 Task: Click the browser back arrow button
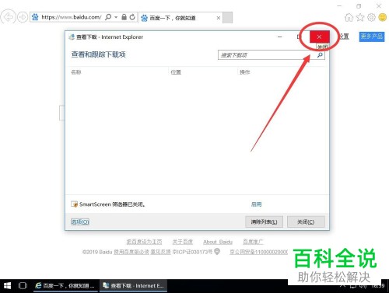tap(8, 17)
